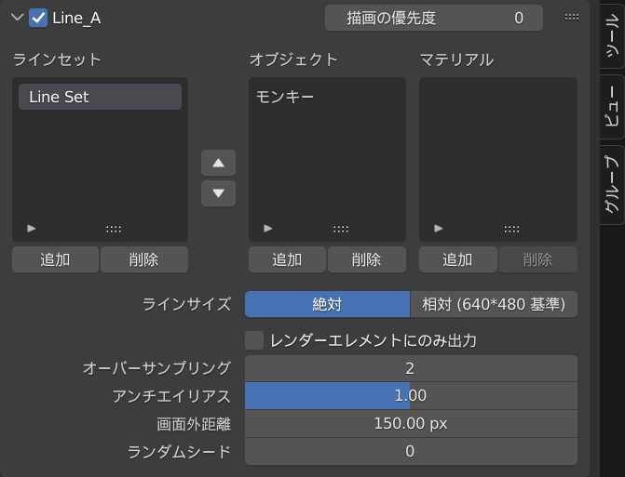The width and height of the screenshot is (625, 477).
Task: Expand the ラインセット list filter triangle
Action: point(32,228)
